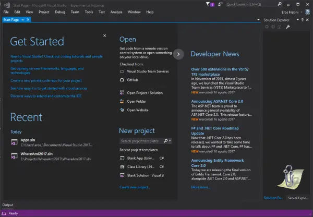Open the Tools menu
This screenshot has width=313, height=217.
[x=89, y=12]
